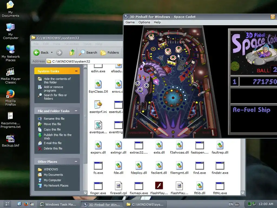277x208 pixels.
Task: Click Search for files or folders link
Action: [55, 97]
